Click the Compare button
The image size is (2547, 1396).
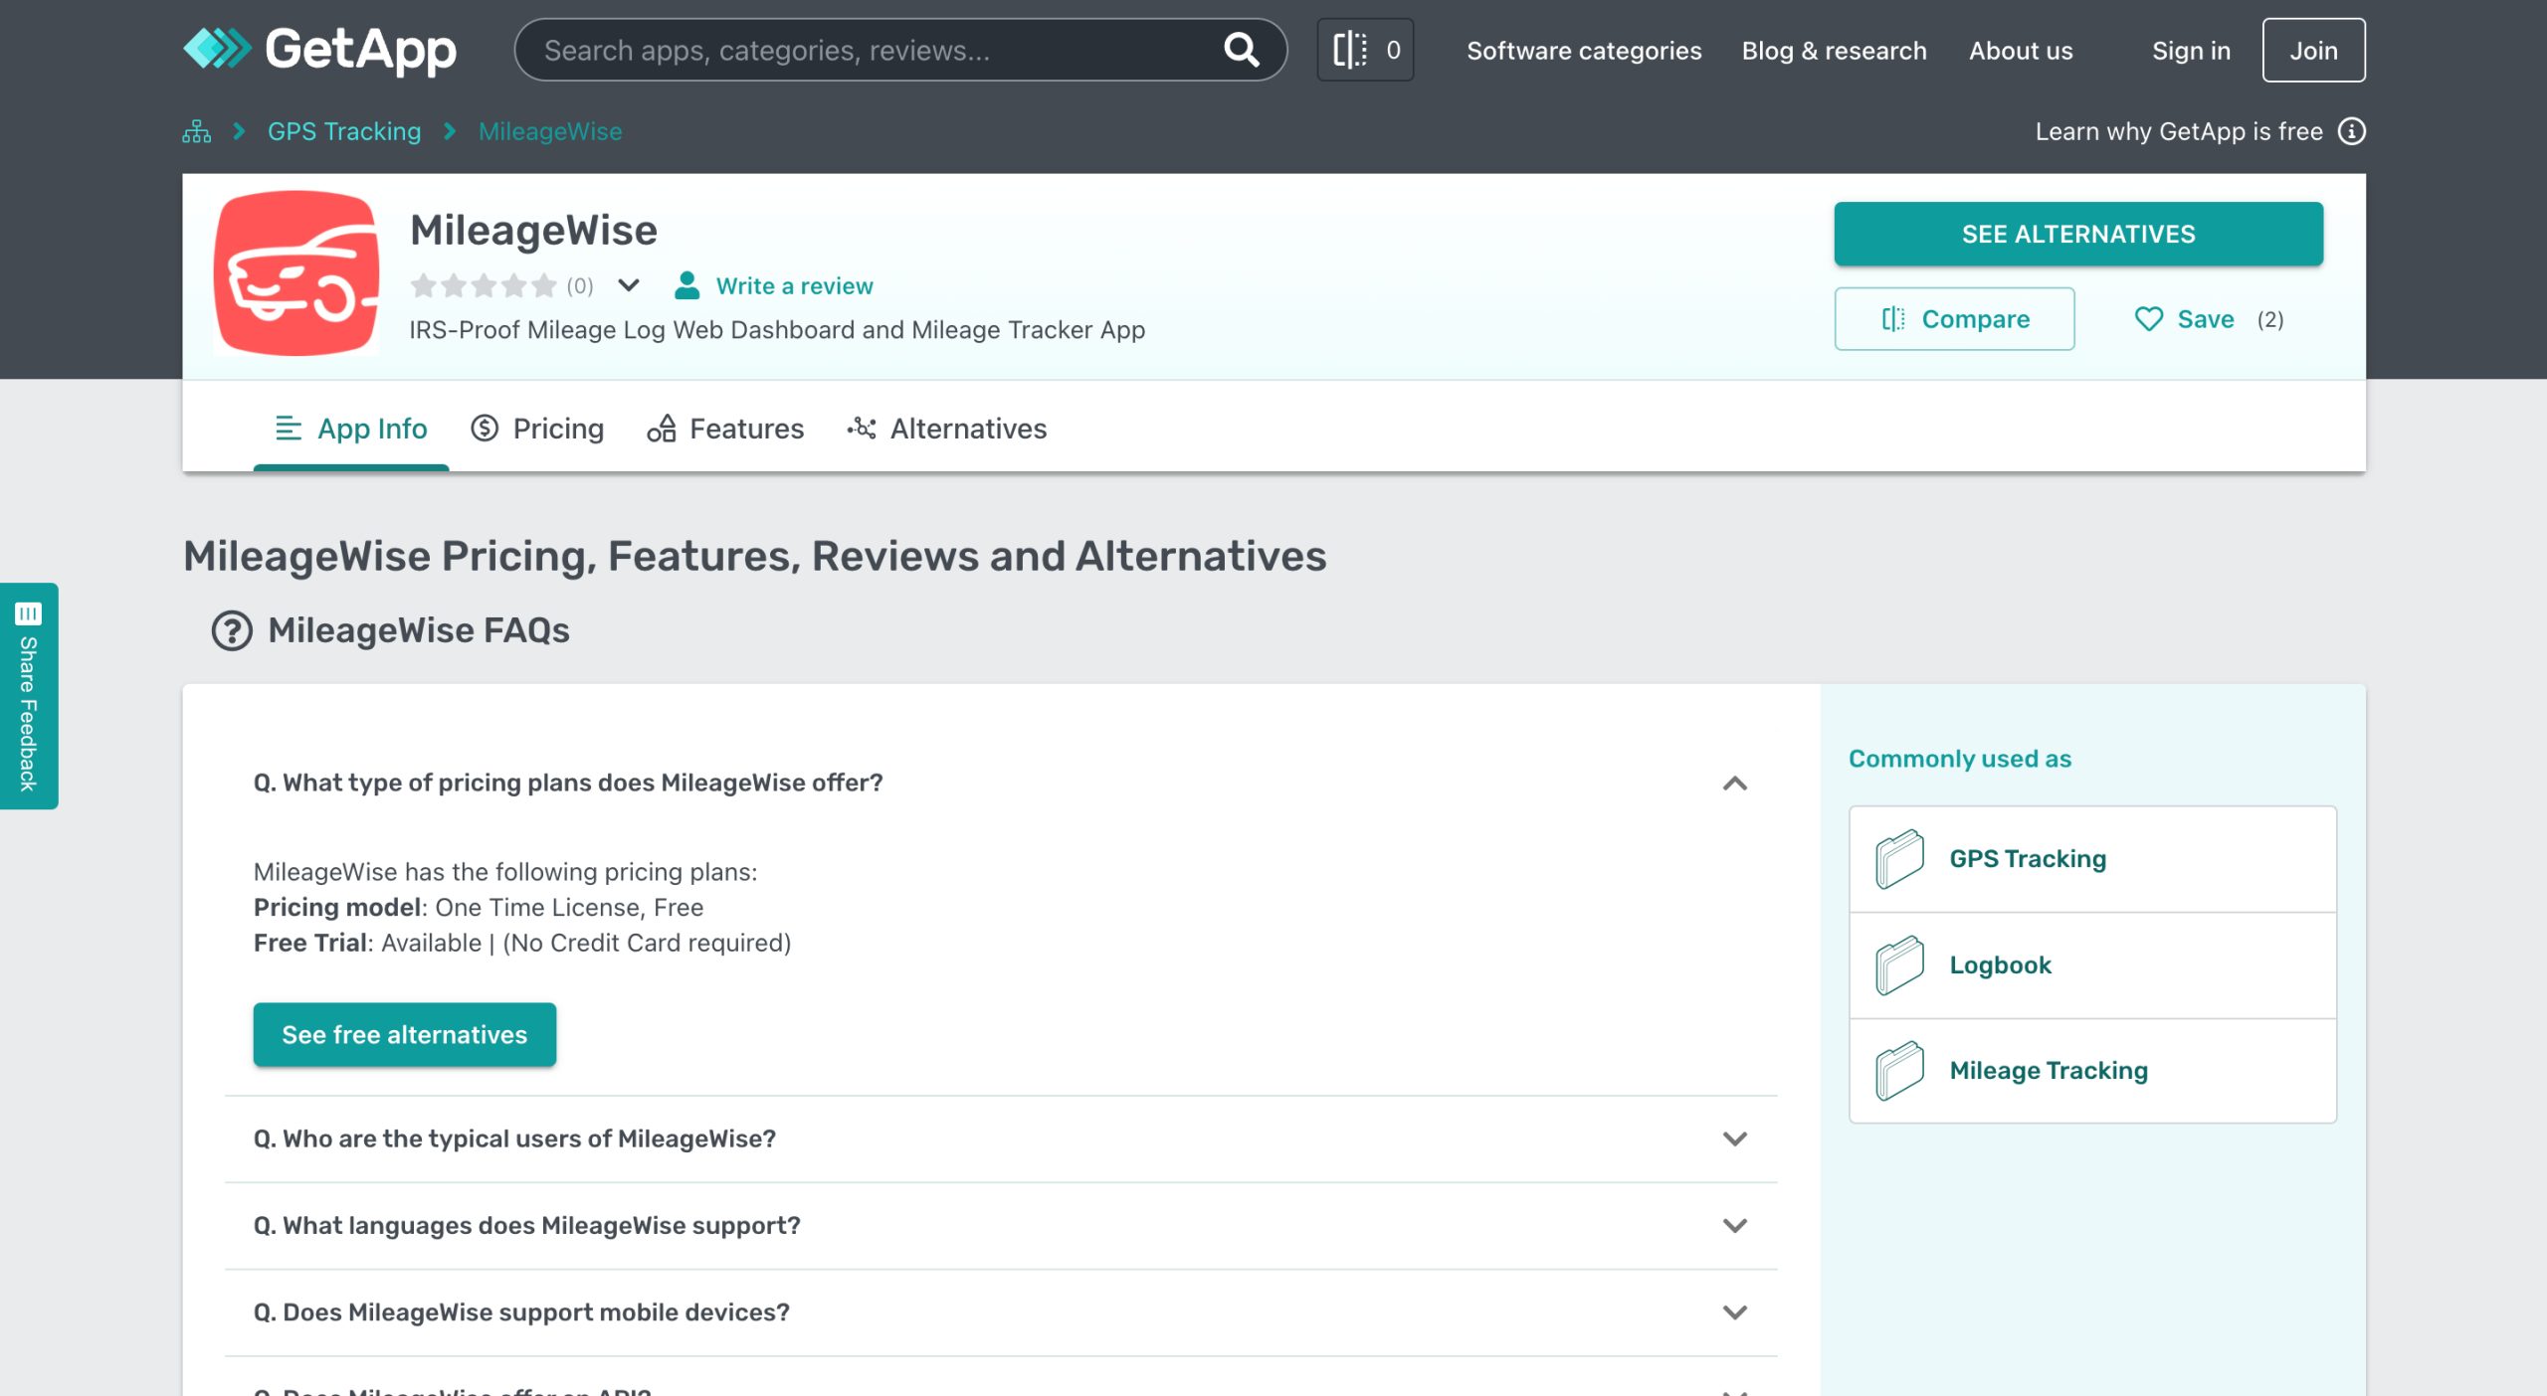pyautogui.click(x=1954, y=319)
